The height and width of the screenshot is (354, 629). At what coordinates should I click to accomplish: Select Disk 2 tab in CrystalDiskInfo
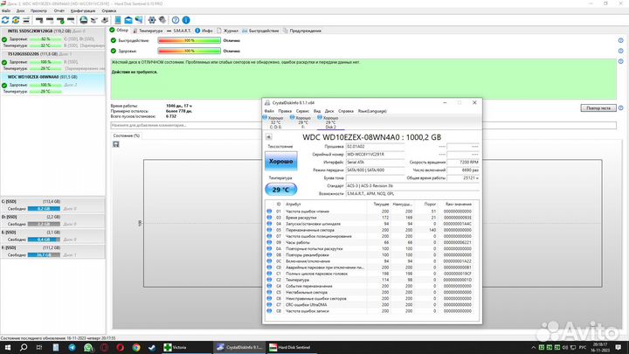coord(329,122)
